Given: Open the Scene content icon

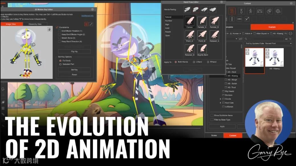Looking at the screenshot, I should coord(260,11).
